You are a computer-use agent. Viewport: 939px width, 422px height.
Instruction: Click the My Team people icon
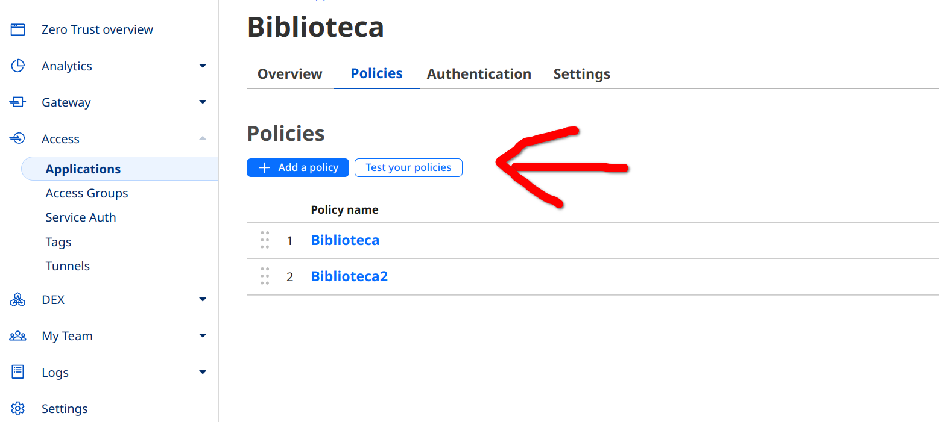click(18, 336)
